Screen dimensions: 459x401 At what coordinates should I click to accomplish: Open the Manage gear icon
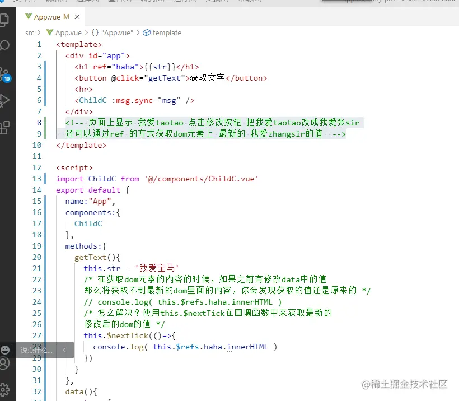4,390
